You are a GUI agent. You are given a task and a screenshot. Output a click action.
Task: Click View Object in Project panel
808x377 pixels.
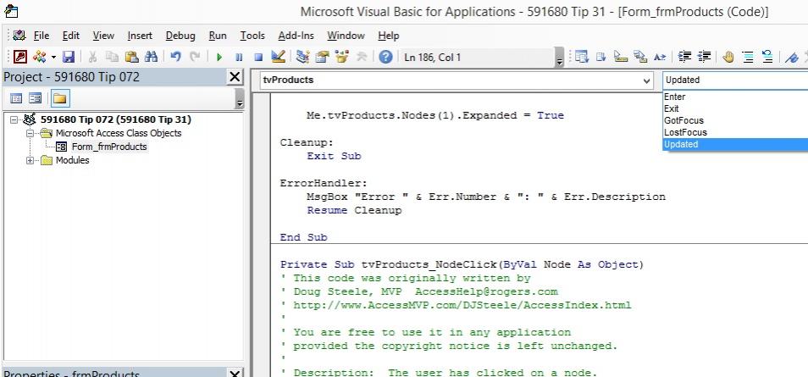35,98
